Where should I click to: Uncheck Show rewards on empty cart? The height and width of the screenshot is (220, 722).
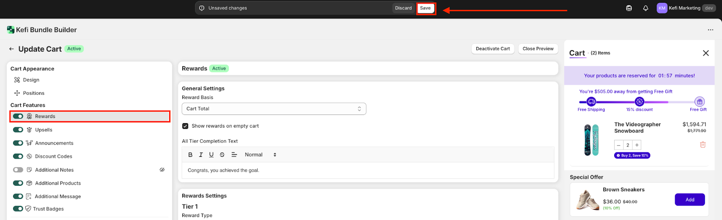185,126
